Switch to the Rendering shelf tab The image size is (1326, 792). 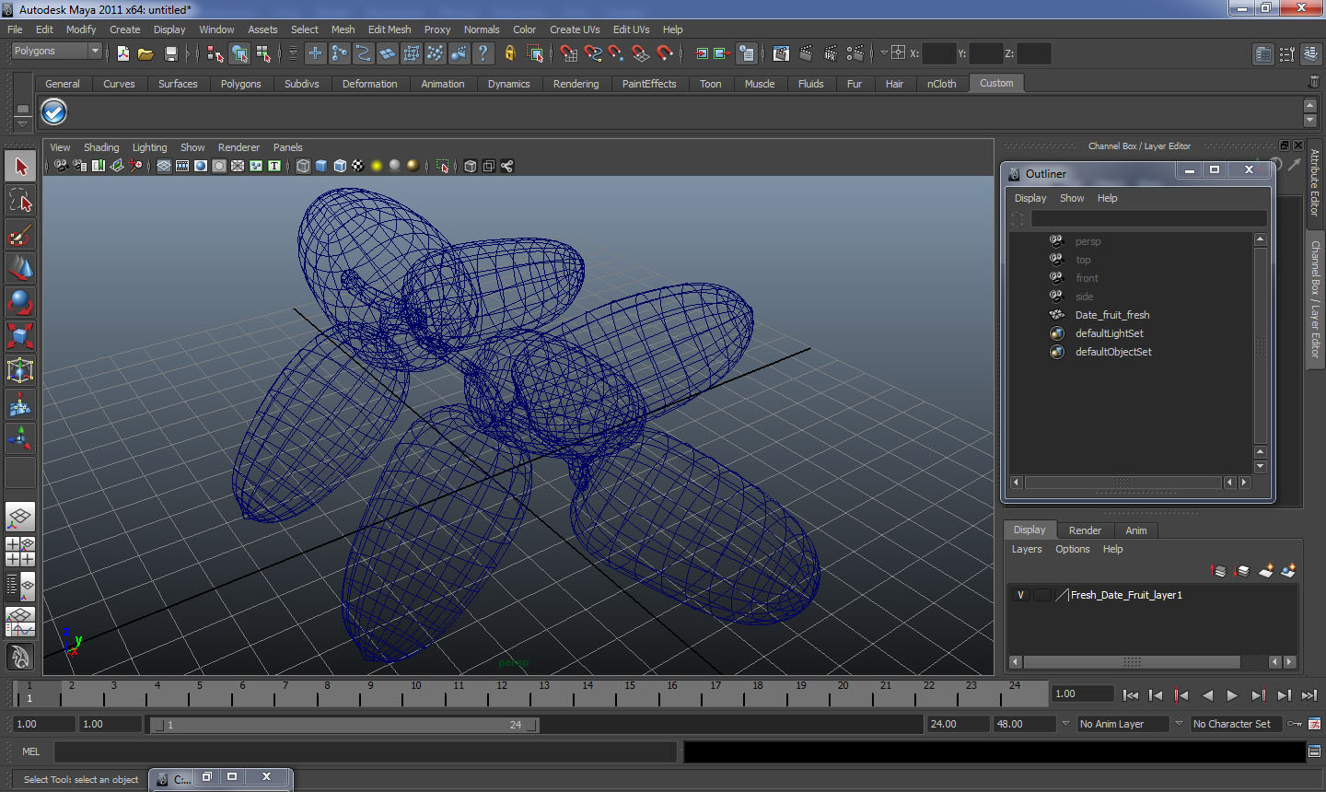[x=576, y=84]
